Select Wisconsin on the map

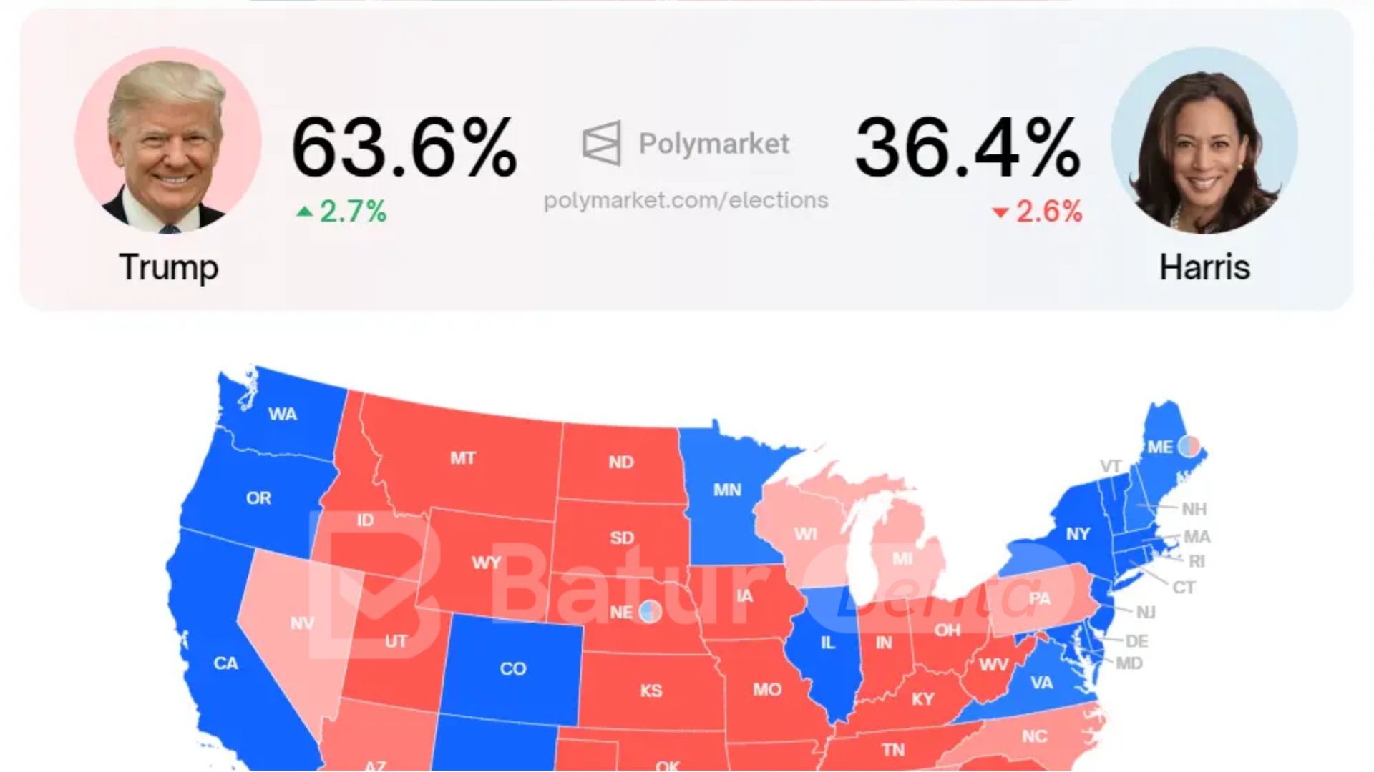807,535
